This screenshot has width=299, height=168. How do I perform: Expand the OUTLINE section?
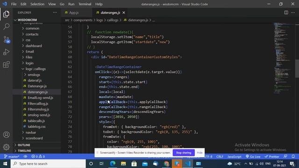[x=24, y=145]
